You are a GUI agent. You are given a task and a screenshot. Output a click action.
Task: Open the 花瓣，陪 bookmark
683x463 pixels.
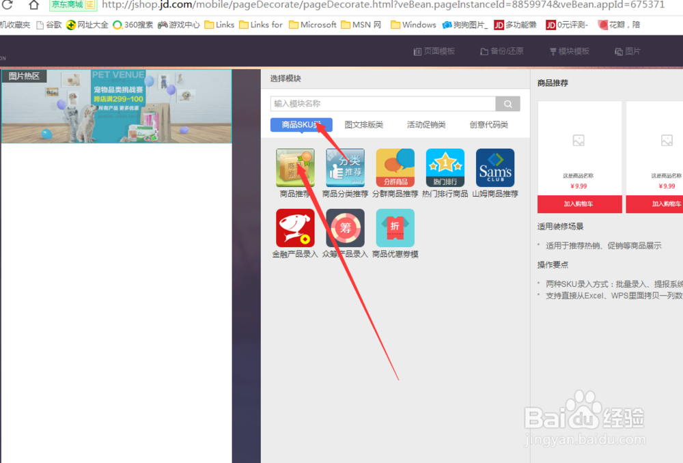coord(619,25)
